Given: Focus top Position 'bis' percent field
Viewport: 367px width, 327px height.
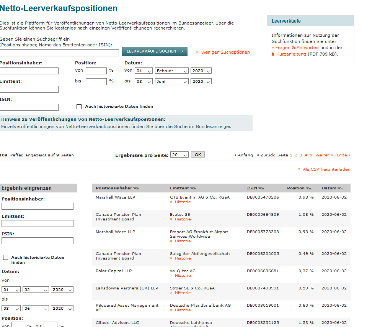Looking at the screenshot, I should (96, 82).
